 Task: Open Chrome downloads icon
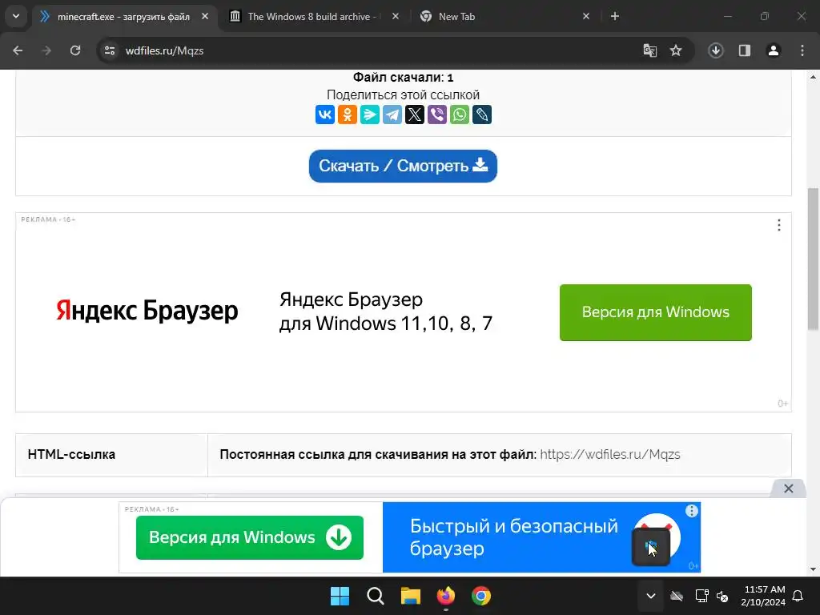click(716, 50)
